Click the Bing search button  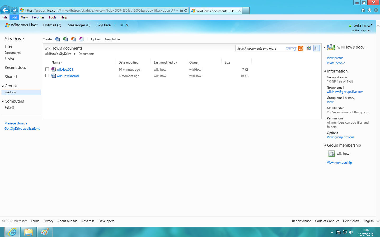point(301,48)
